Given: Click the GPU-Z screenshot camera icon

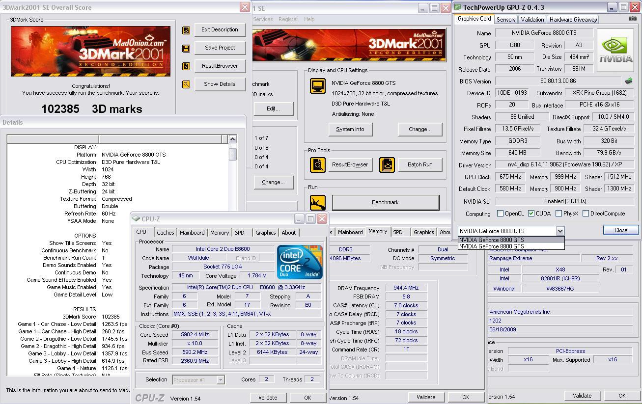Looking at the screenshot, I should [x=632, y=19].
